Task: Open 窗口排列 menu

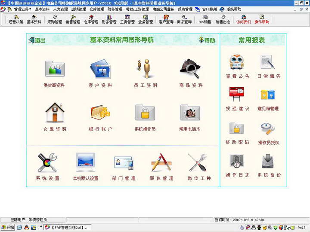Action: point(209,9)
